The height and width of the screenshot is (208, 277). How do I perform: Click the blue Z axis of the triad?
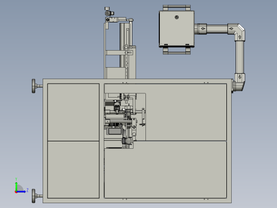tap(21, 191)
